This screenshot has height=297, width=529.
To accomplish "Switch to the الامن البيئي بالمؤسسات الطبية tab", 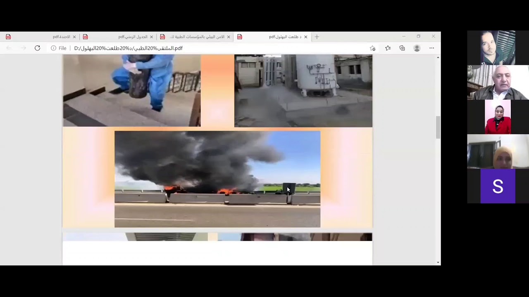I will point(194,37).
